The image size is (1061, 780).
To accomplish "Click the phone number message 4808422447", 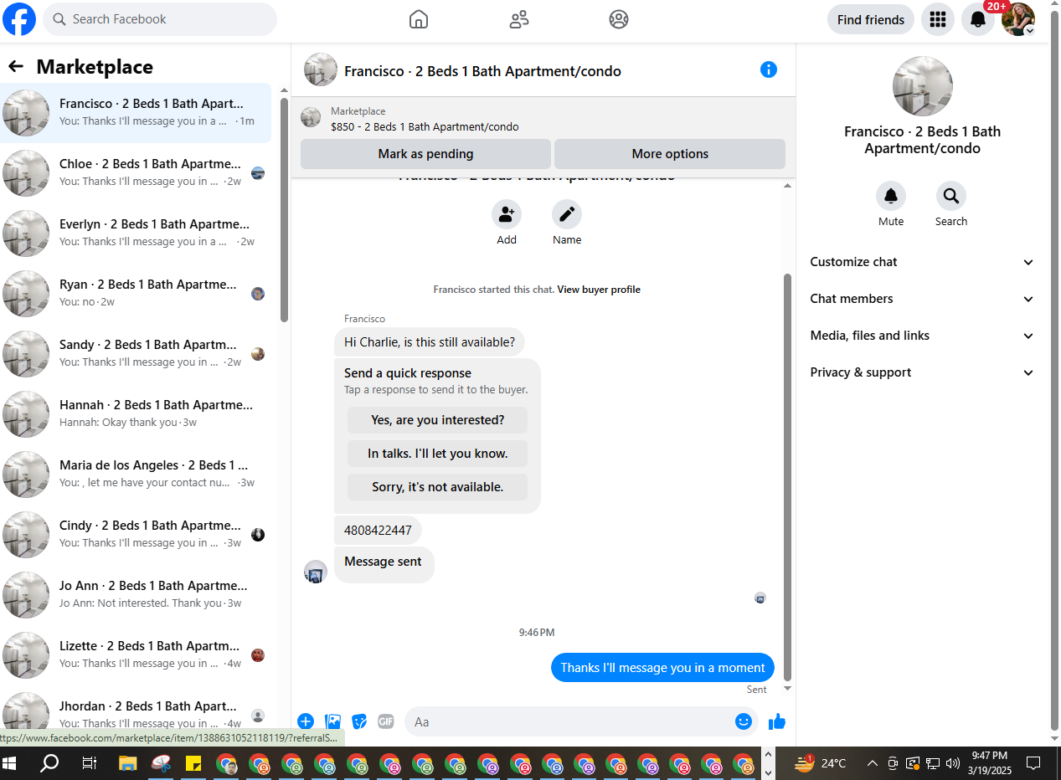I will [x=378, y=531].
